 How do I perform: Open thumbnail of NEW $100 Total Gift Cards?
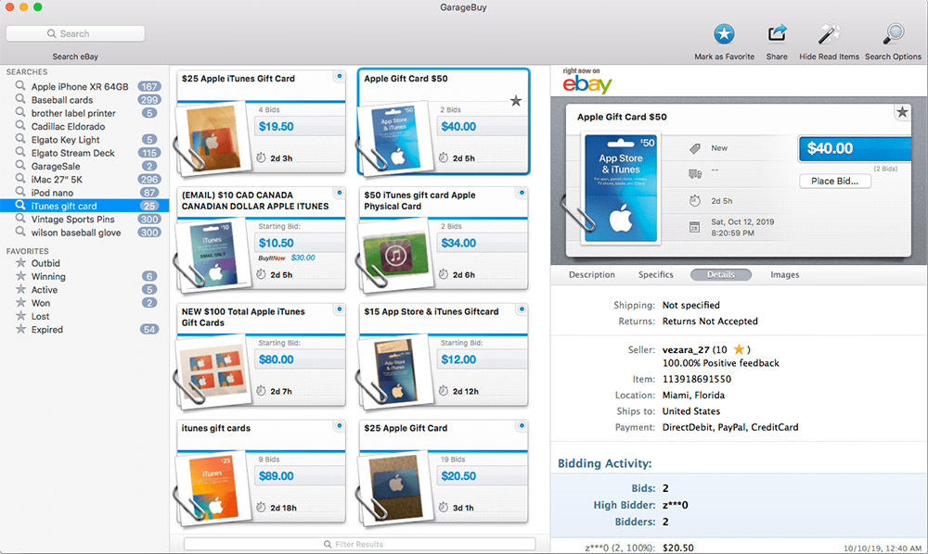[x=213, y=372]
